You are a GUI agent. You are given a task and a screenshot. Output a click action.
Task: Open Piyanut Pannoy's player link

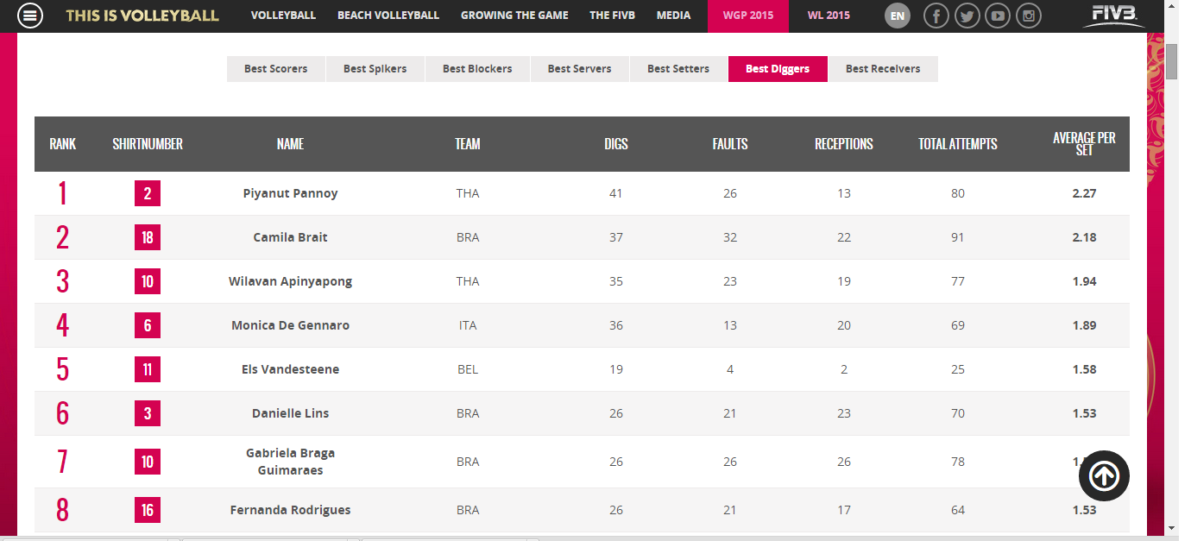coord(291,193)
